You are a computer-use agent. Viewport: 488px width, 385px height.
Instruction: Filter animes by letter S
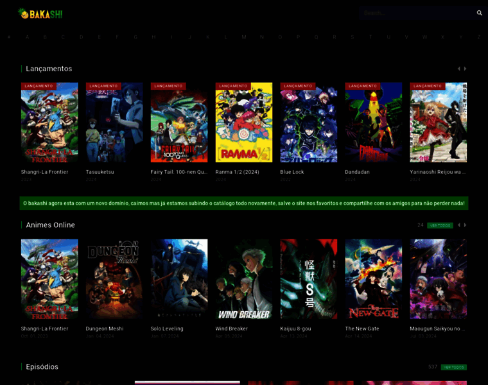tap(353, 37)
